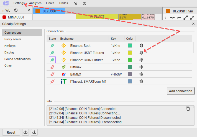Select the BitMEX key vH6SW
This screenshot has height=137, width=197.
tap(116, 74)
